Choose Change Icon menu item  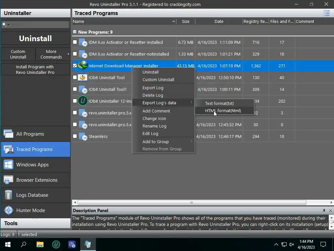tap(163, 118)
